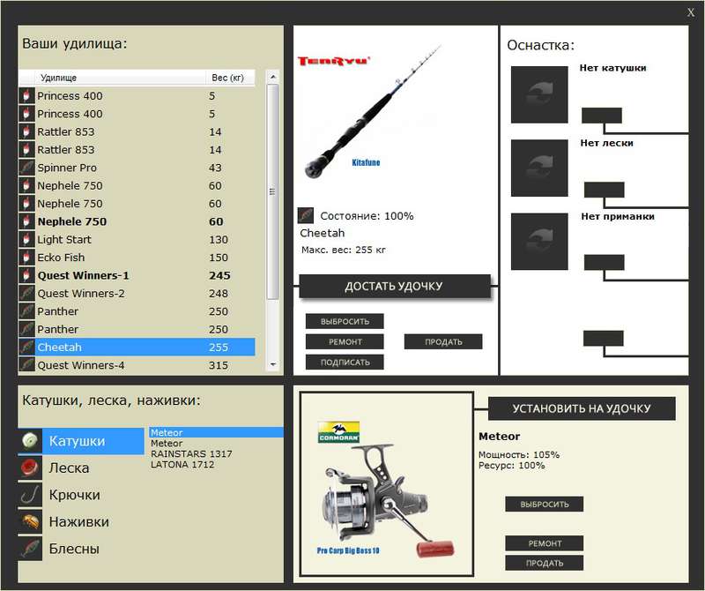Click the red line spool icon
Screen dimensions: 705x591
(x=30, y=468)
